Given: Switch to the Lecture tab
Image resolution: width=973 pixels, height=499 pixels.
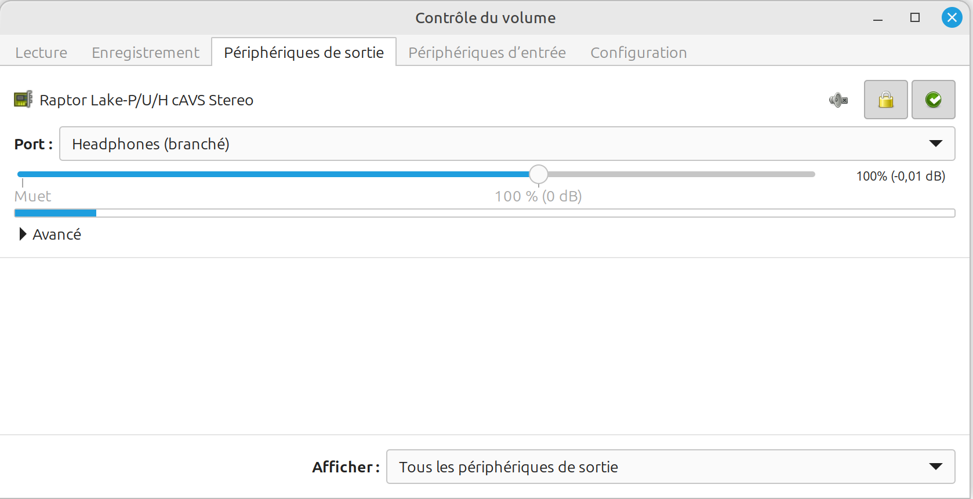Looking at the screenshot, I should click(41, 53).
